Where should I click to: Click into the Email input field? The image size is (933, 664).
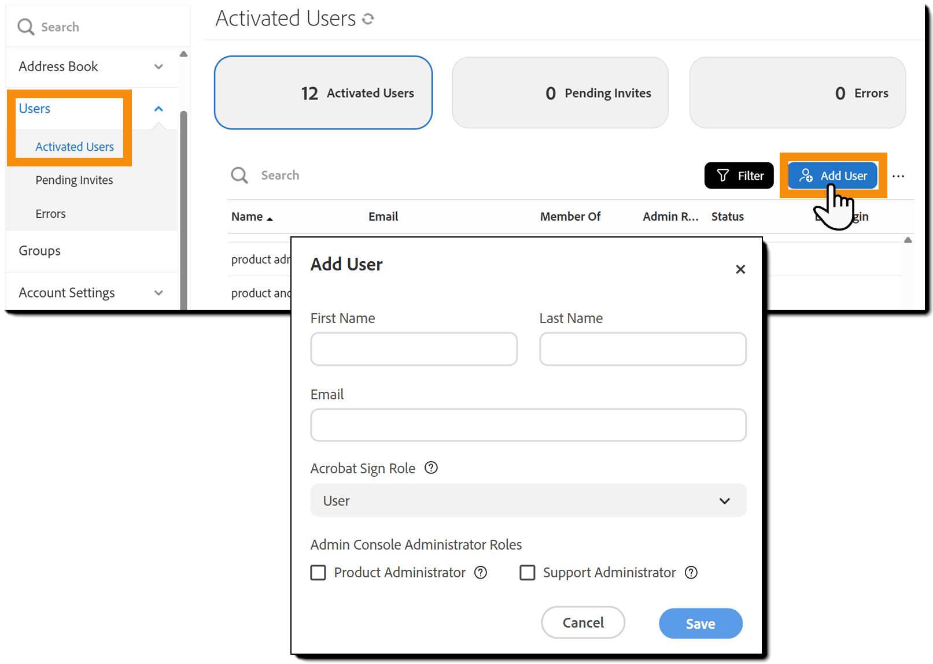pyautogui.click(x=528, y=425)
